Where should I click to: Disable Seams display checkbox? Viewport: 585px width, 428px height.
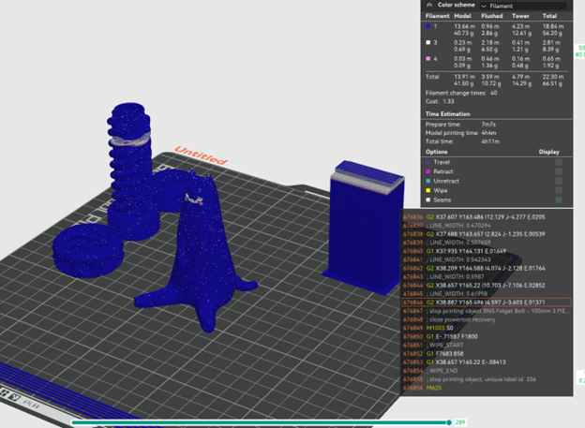(559, 199)
